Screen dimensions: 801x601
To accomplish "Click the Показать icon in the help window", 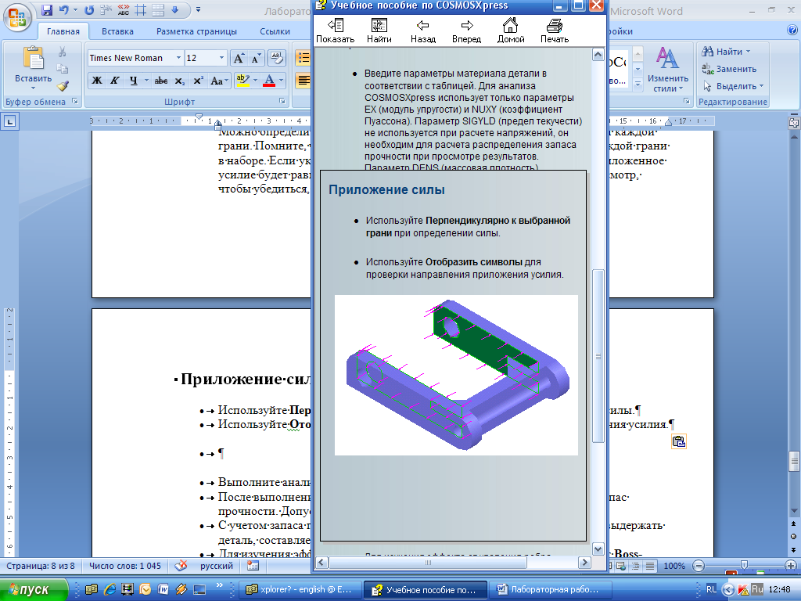I will click(335, 31).
